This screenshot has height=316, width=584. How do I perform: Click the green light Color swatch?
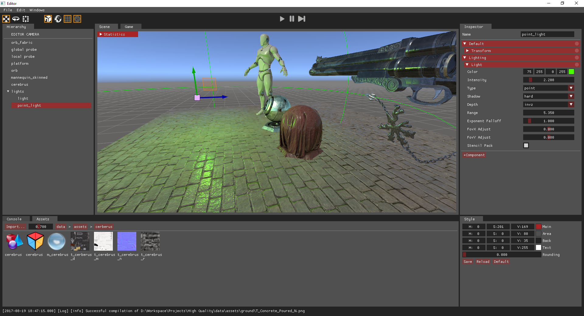coord(571,71)
